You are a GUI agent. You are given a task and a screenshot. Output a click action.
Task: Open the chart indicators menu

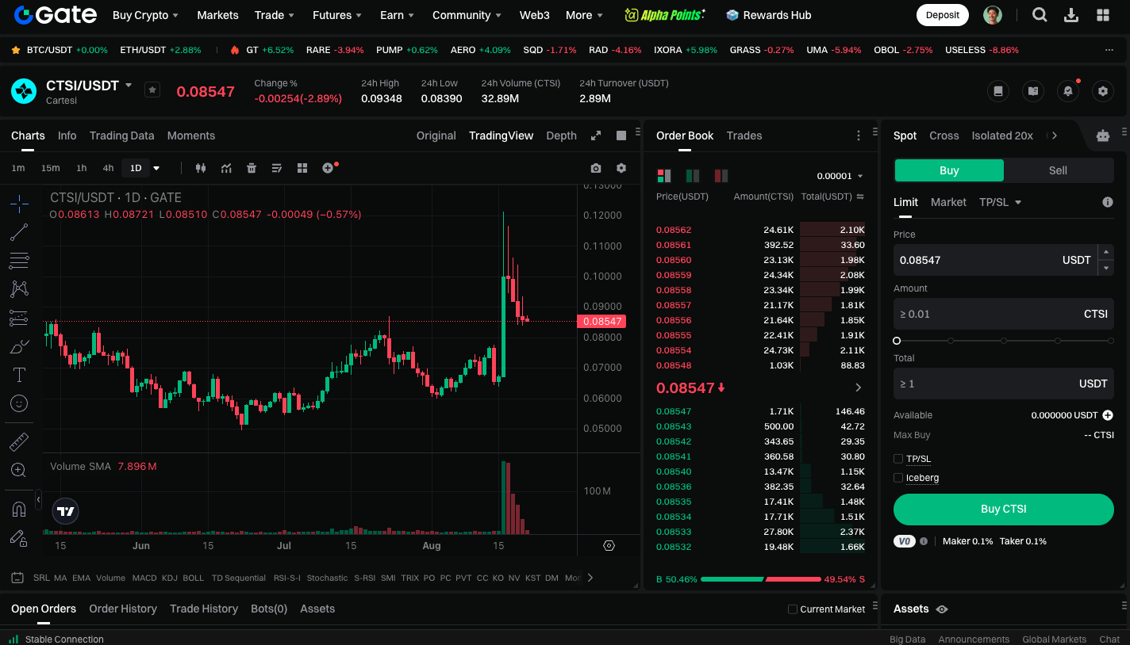[226, 168]
